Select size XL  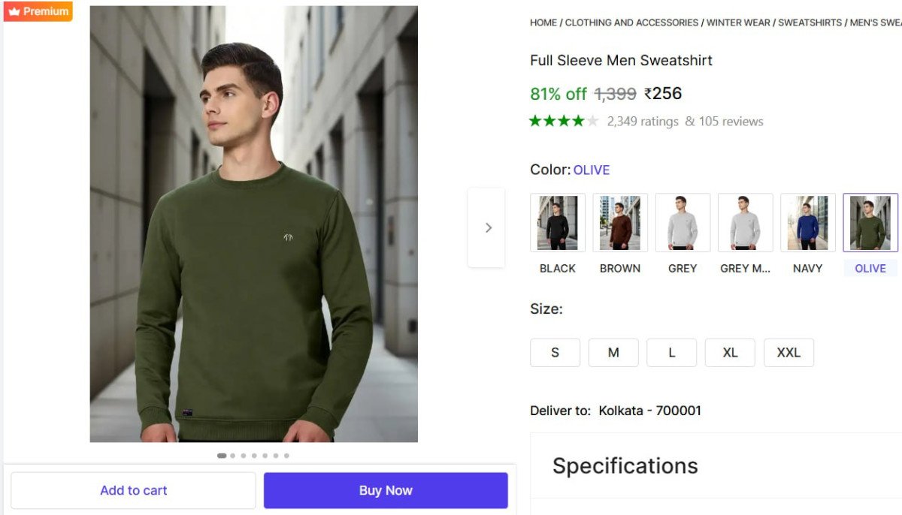click(x=730, y=352)
